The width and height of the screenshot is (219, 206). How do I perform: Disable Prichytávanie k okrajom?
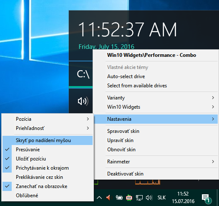[48, 168]
